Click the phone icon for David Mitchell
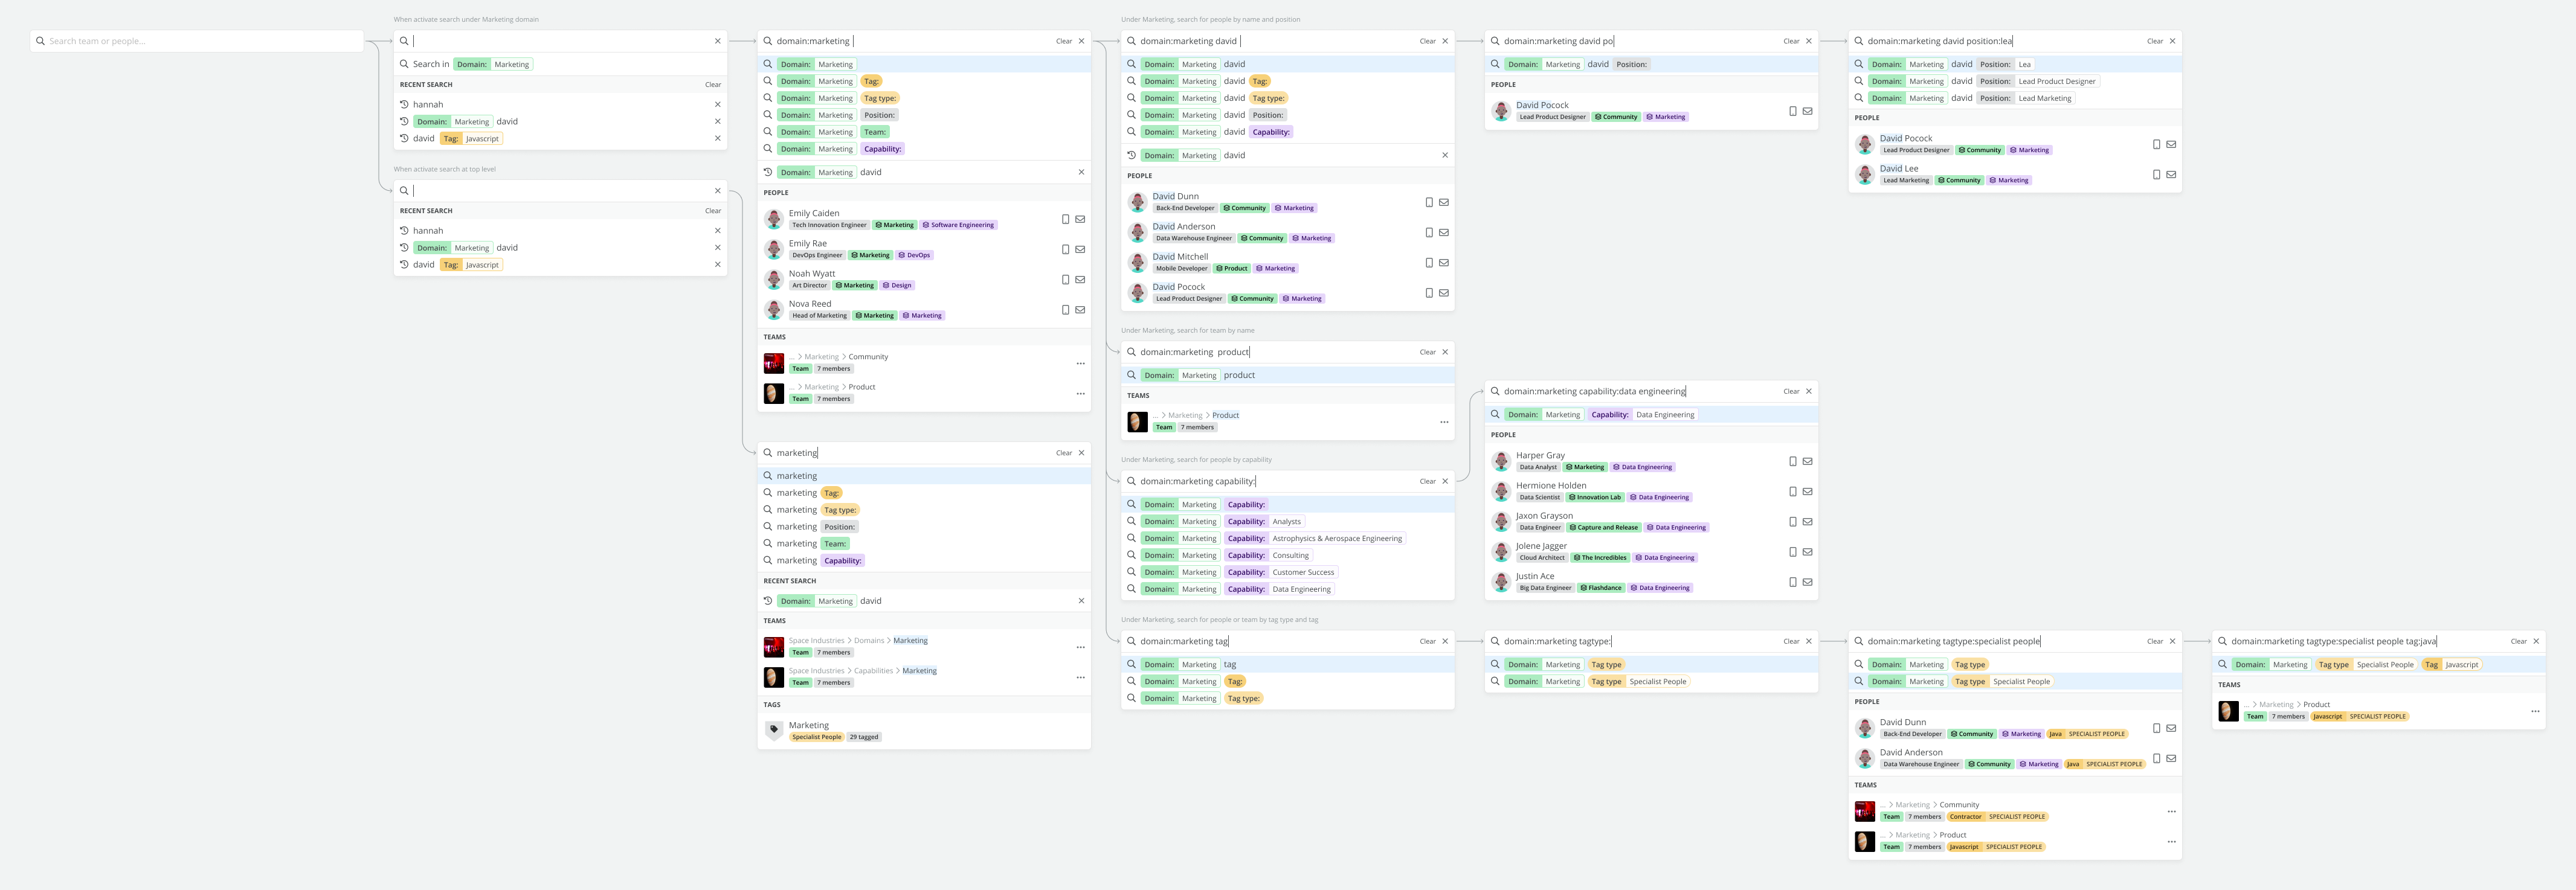 coord(1429,263)
